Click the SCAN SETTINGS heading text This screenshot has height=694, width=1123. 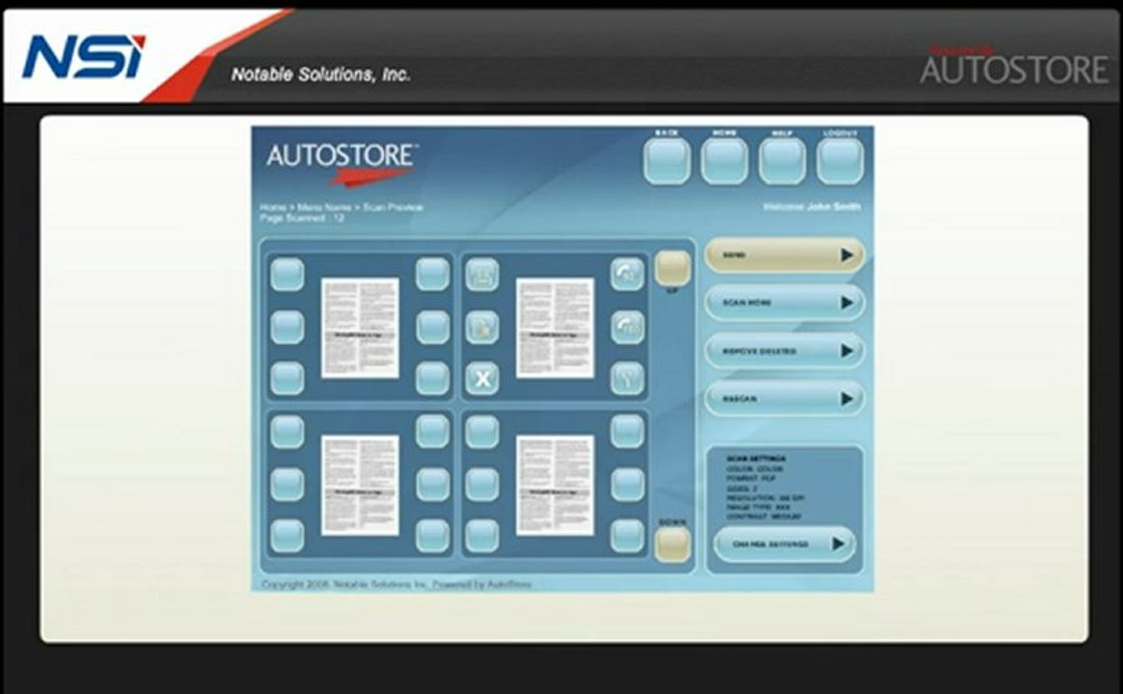coord(755,459)
